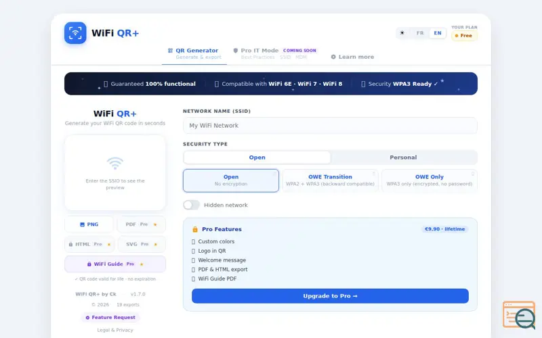Click the star on HTML Pro button

coord(109,245)
